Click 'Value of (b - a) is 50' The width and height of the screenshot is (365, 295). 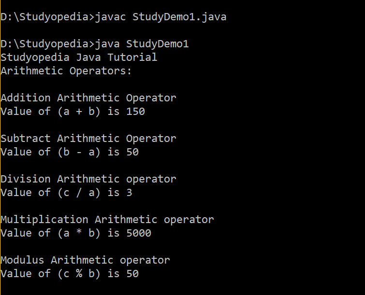click(x=70, y=152)
